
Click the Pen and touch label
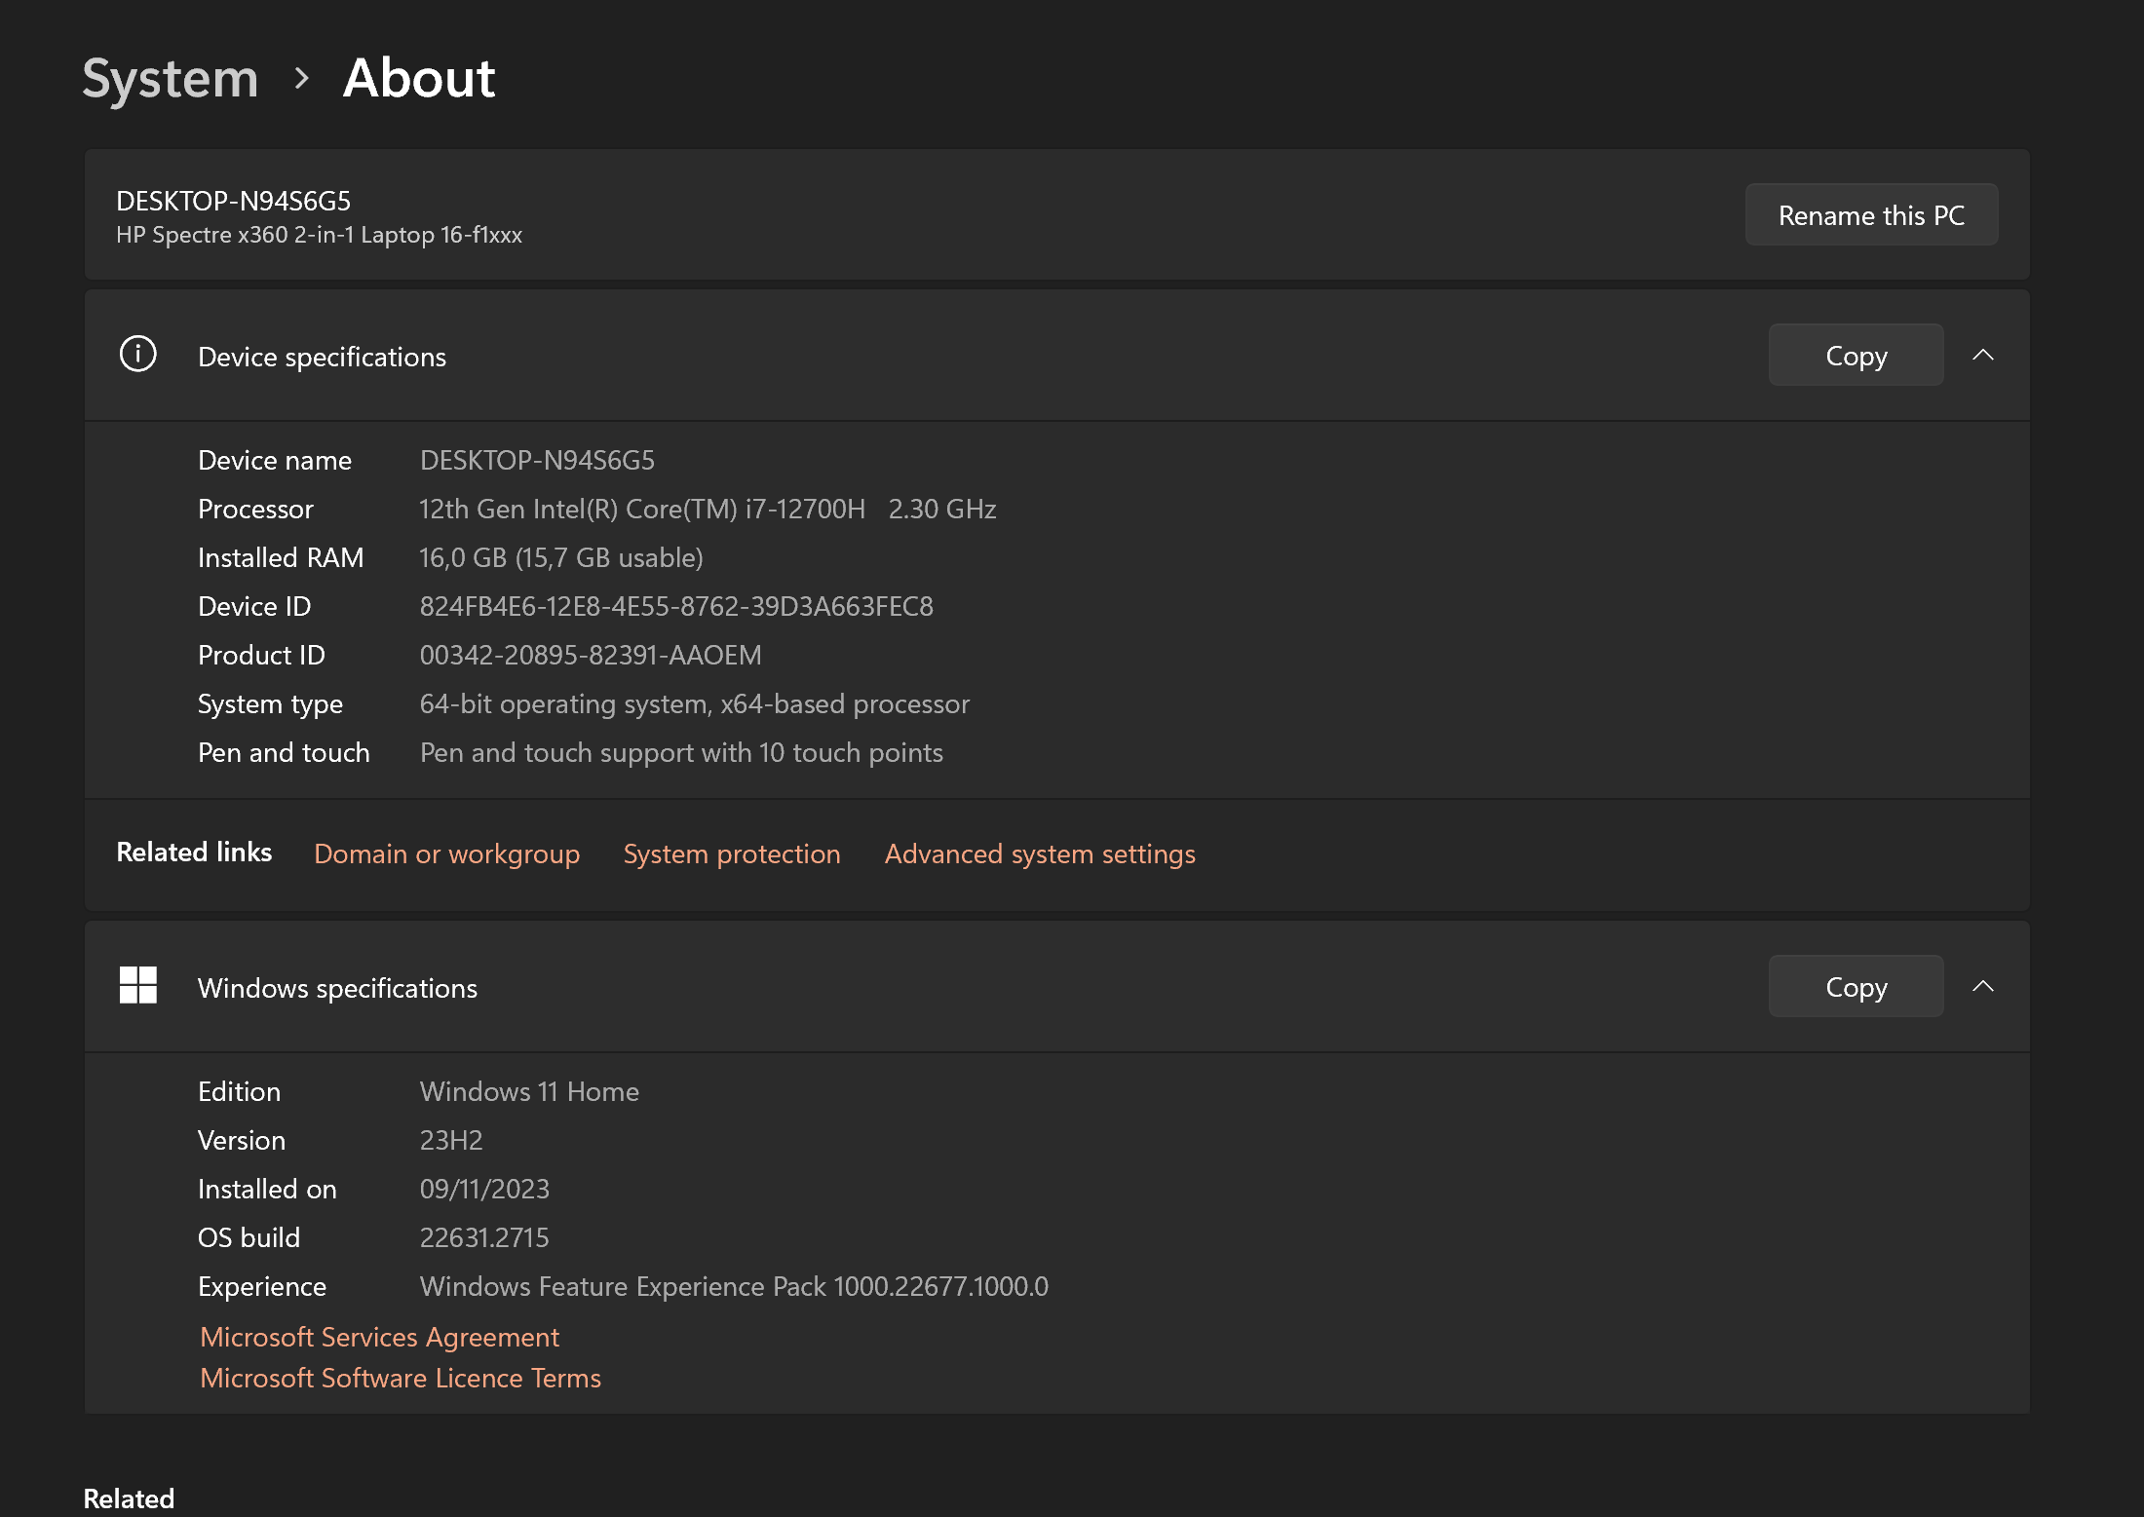coord(284,752)
